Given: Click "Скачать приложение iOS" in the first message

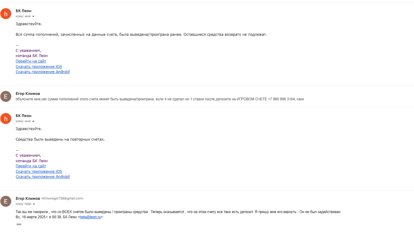Looking at the screenshot, I should pyautogui.click(x=39, y=67).
